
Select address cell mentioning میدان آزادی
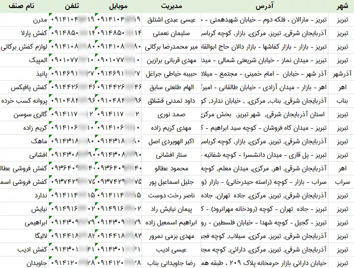click(x=264, y=87)
